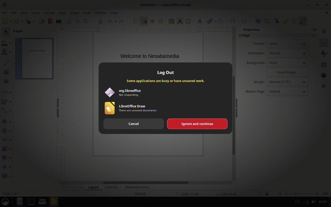Viewport: 331px width, 207px height.
Task: Click the Print icon in the toolbar
Action: [59, 21]
